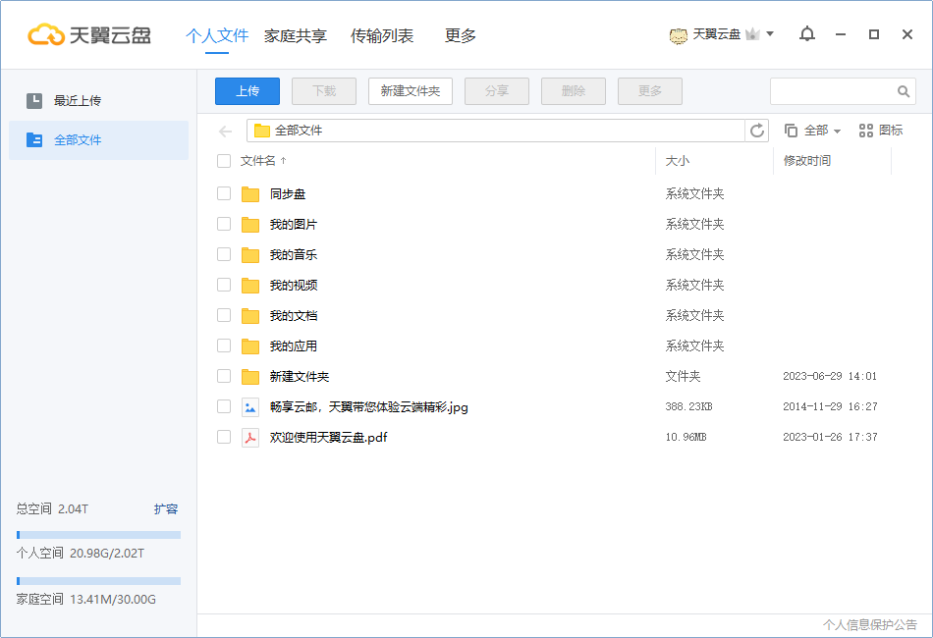Click the toolbar 更多 button
The image size is (933, 638).
[x=650, y=91]
